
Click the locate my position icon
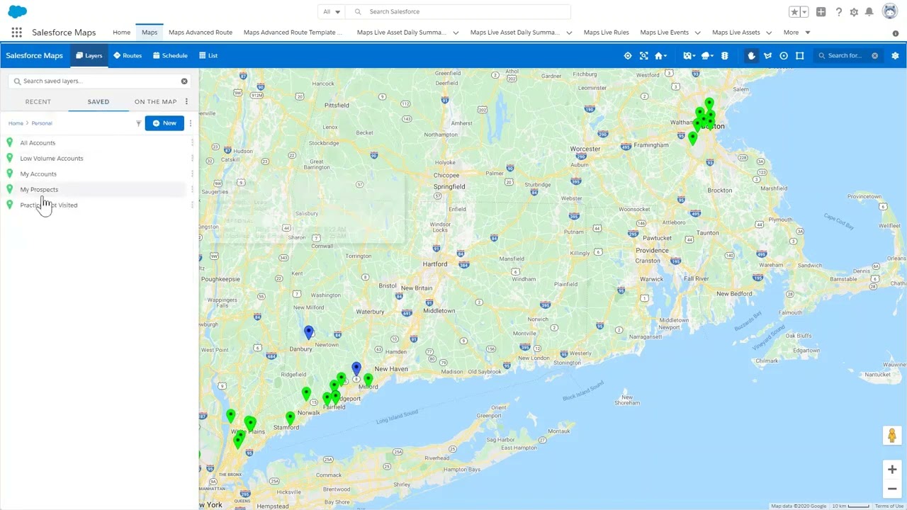[x=627, y=55]
